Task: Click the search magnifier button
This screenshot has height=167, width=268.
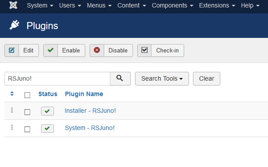Action: click(120, 78)
